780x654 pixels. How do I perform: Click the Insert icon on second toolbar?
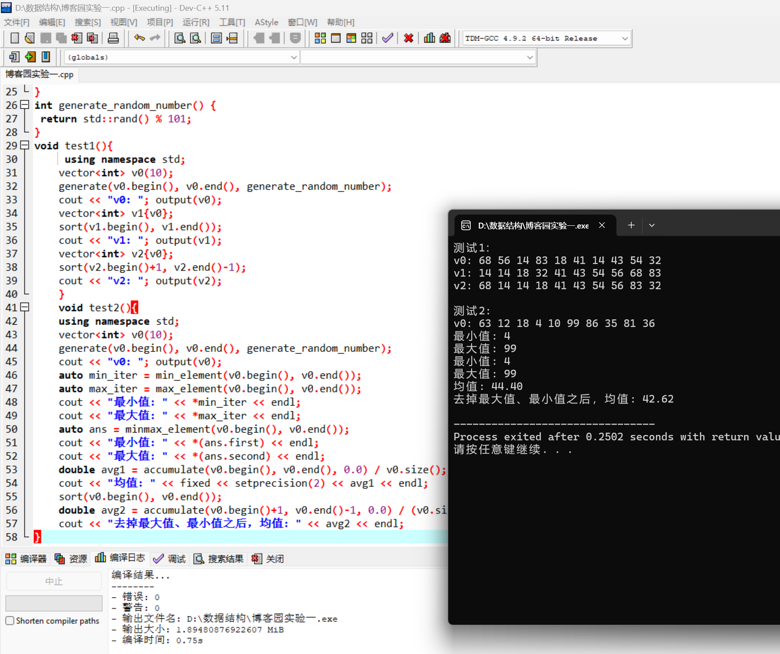(14, 57)
